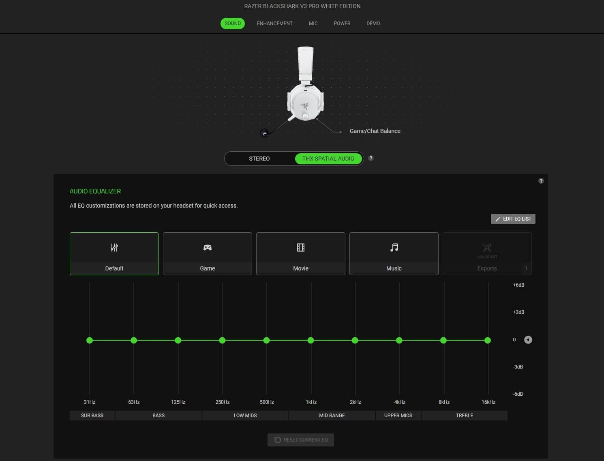Click the pencil icon on Edit EQ List

coord(498,219)
